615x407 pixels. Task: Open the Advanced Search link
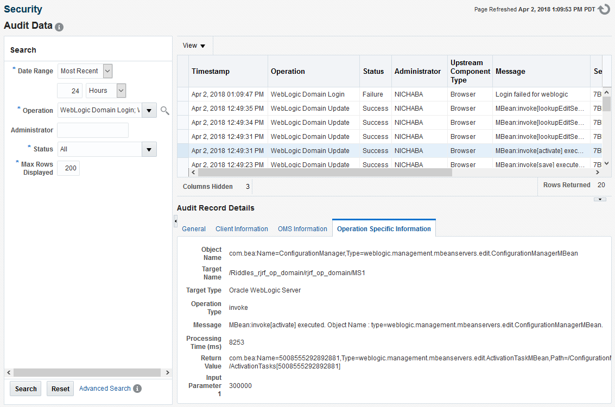click(105, 389)
